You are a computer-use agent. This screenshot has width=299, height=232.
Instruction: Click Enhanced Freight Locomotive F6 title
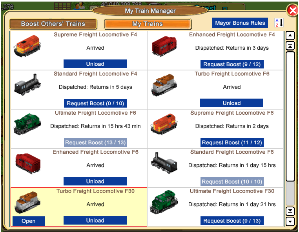point(95,152)
